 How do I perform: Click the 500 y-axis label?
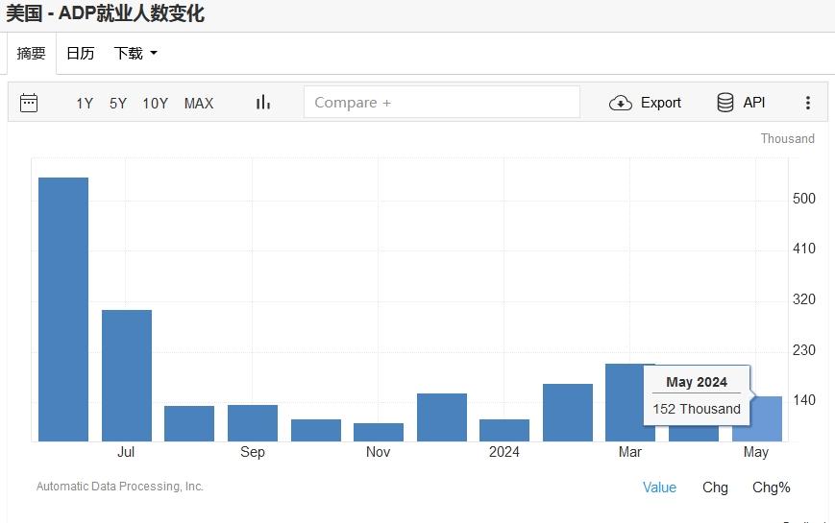click(804, 199)
